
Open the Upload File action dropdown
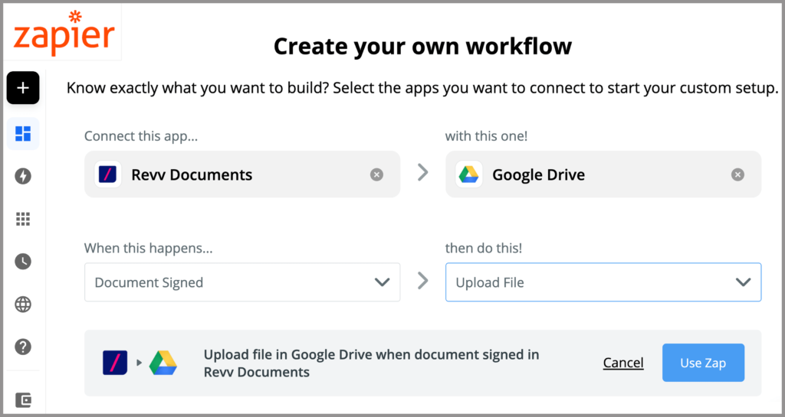[603, 282]
